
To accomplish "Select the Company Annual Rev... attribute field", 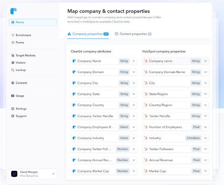I will coord(104,160).
